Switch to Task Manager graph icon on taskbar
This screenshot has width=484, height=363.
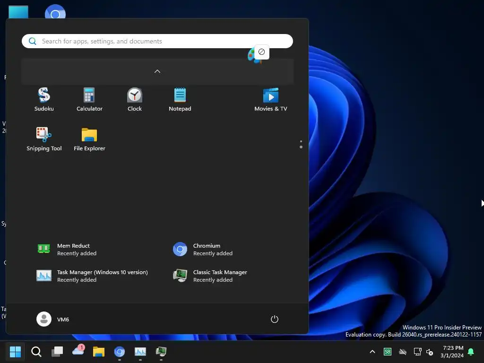pyautogui.click(x=140, y=351)
